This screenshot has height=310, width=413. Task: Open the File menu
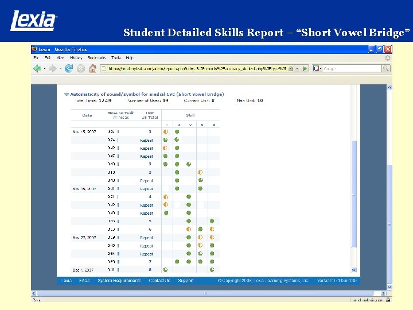pos(36,58)
